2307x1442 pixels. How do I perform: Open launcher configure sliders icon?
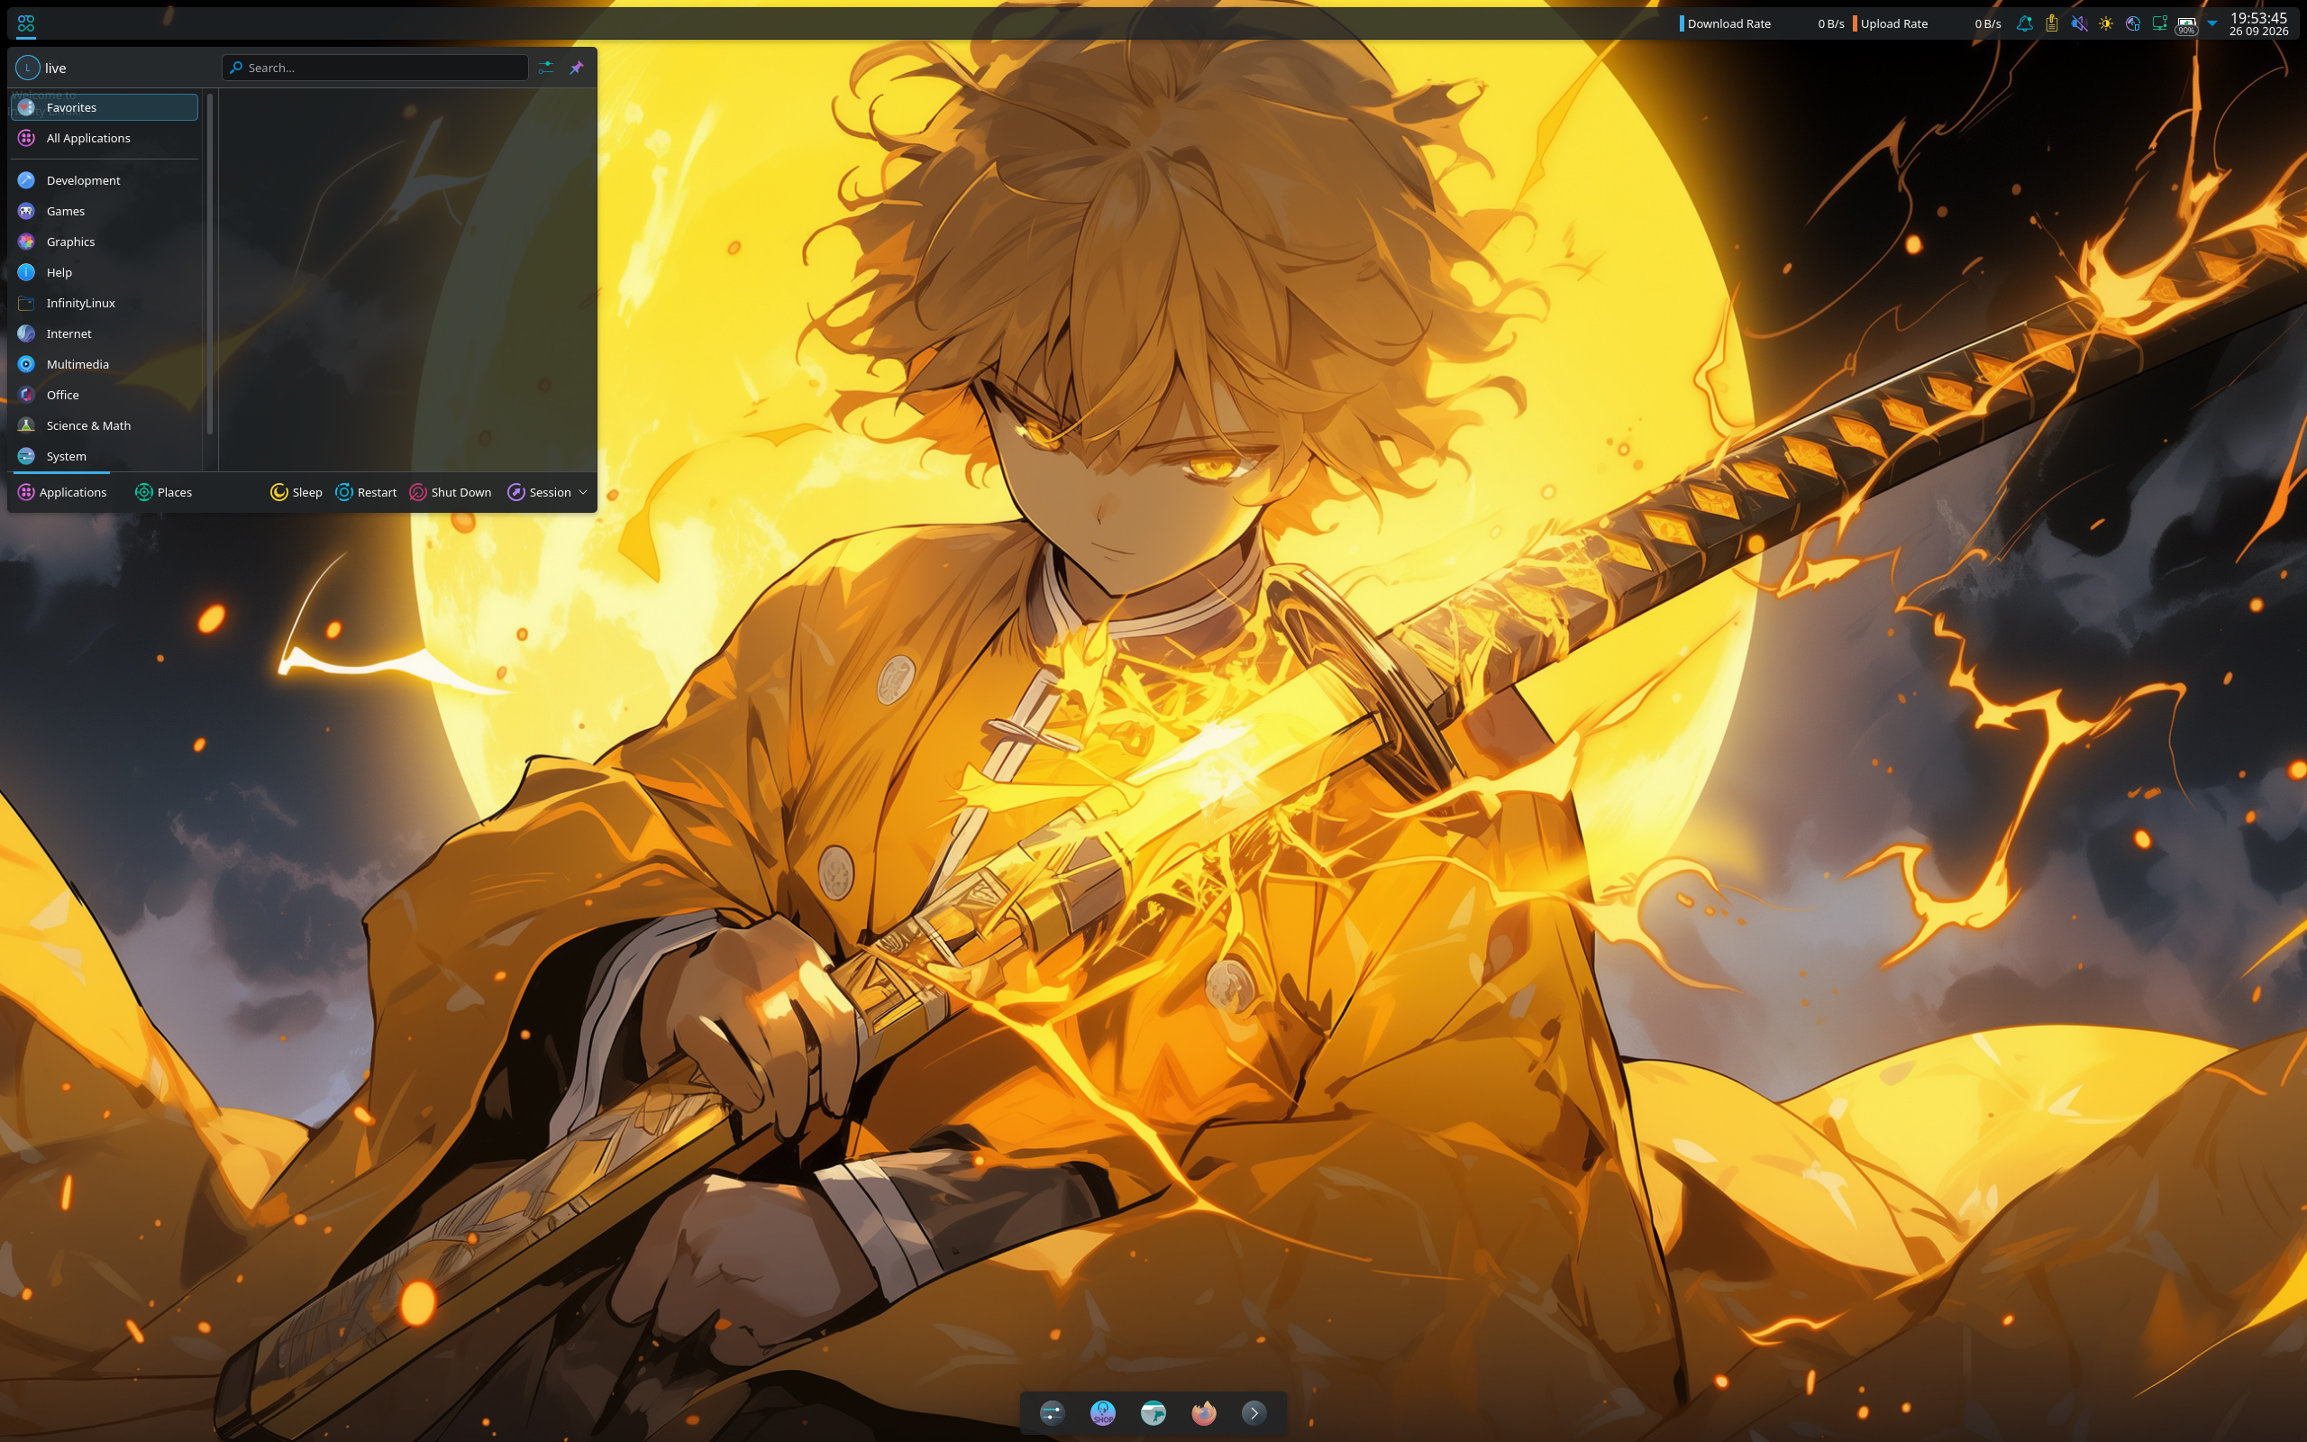point(545,68)
